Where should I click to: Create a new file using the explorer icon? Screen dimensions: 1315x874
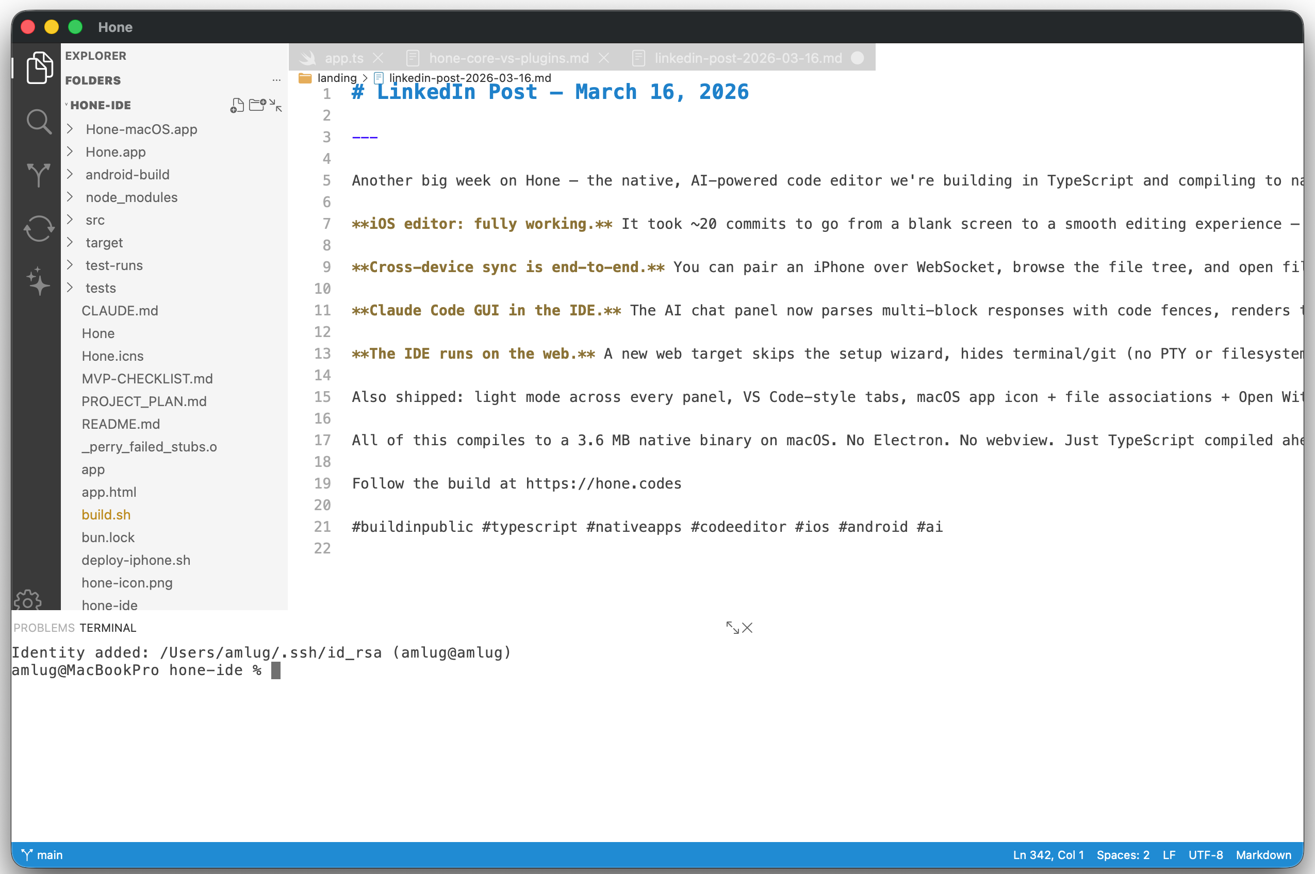237,105
